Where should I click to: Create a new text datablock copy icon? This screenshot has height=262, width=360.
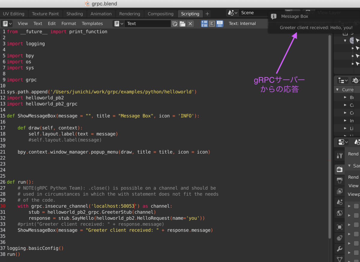point(175,23)
